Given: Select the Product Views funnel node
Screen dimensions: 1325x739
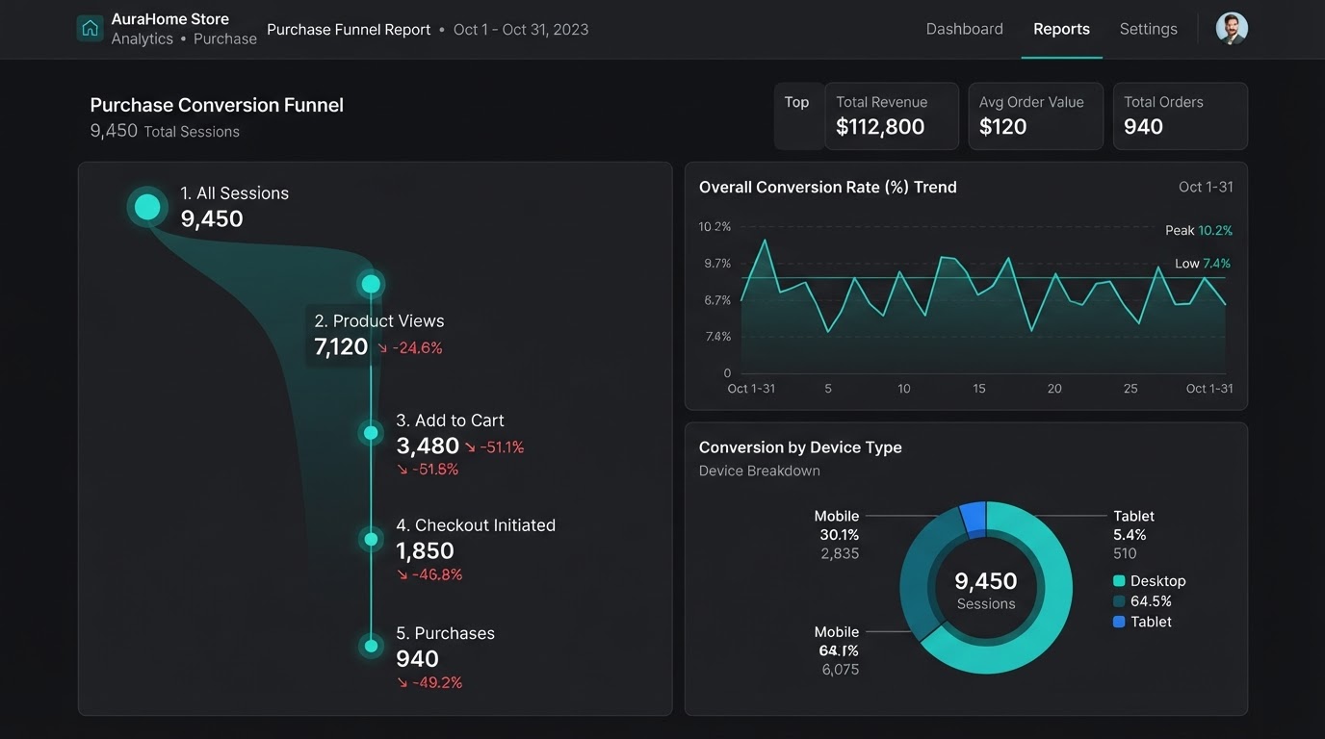Looking at the screenshot, I should 371,284.
